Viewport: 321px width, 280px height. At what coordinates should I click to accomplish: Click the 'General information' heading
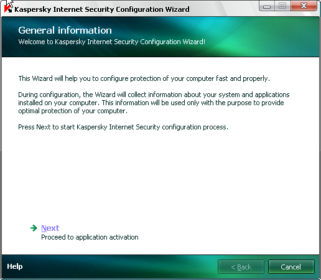click(65, 30)
